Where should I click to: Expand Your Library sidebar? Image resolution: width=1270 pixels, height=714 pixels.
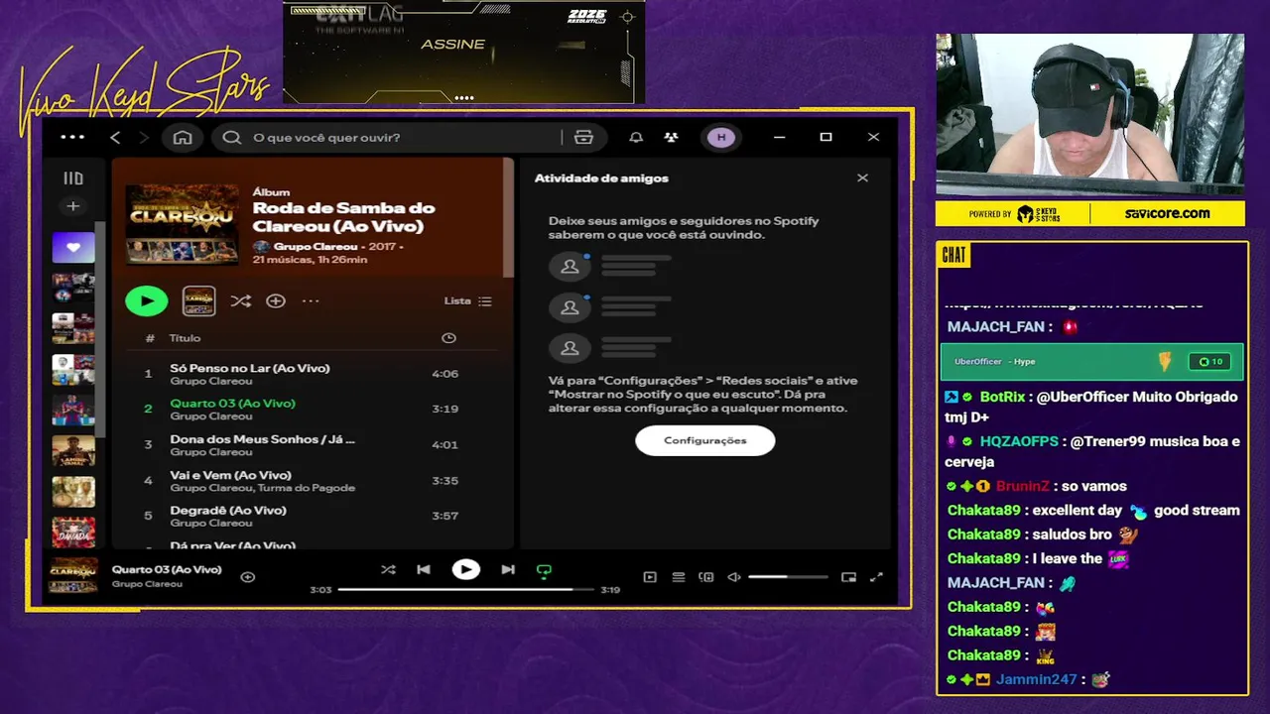coord(73,178)
